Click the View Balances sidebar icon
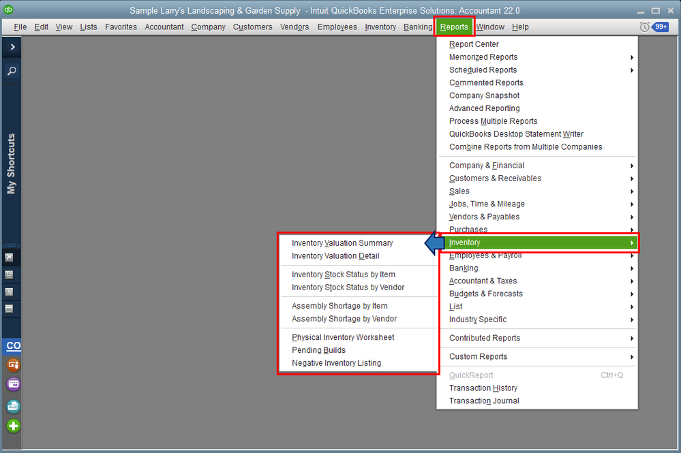This screenshot has height=453, width=681. point(9,275)
